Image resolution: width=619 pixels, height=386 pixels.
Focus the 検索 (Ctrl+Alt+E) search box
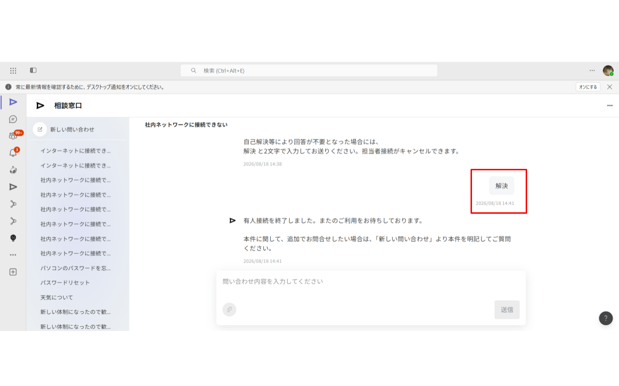[x=309, y=70]
